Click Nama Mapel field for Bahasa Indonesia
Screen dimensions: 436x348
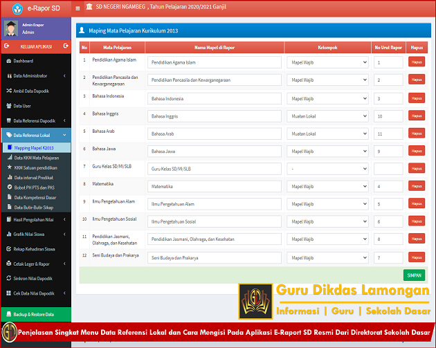pos(215,98)
